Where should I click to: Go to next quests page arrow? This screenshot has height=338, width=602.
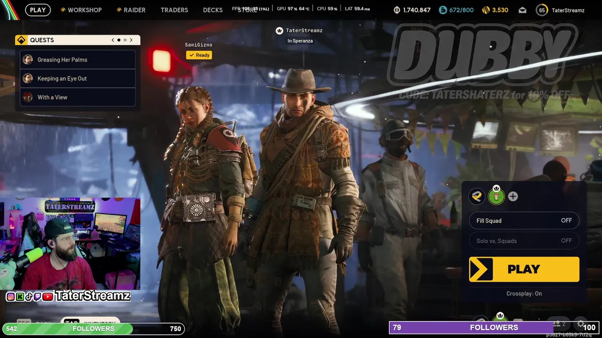pos(131,40)
